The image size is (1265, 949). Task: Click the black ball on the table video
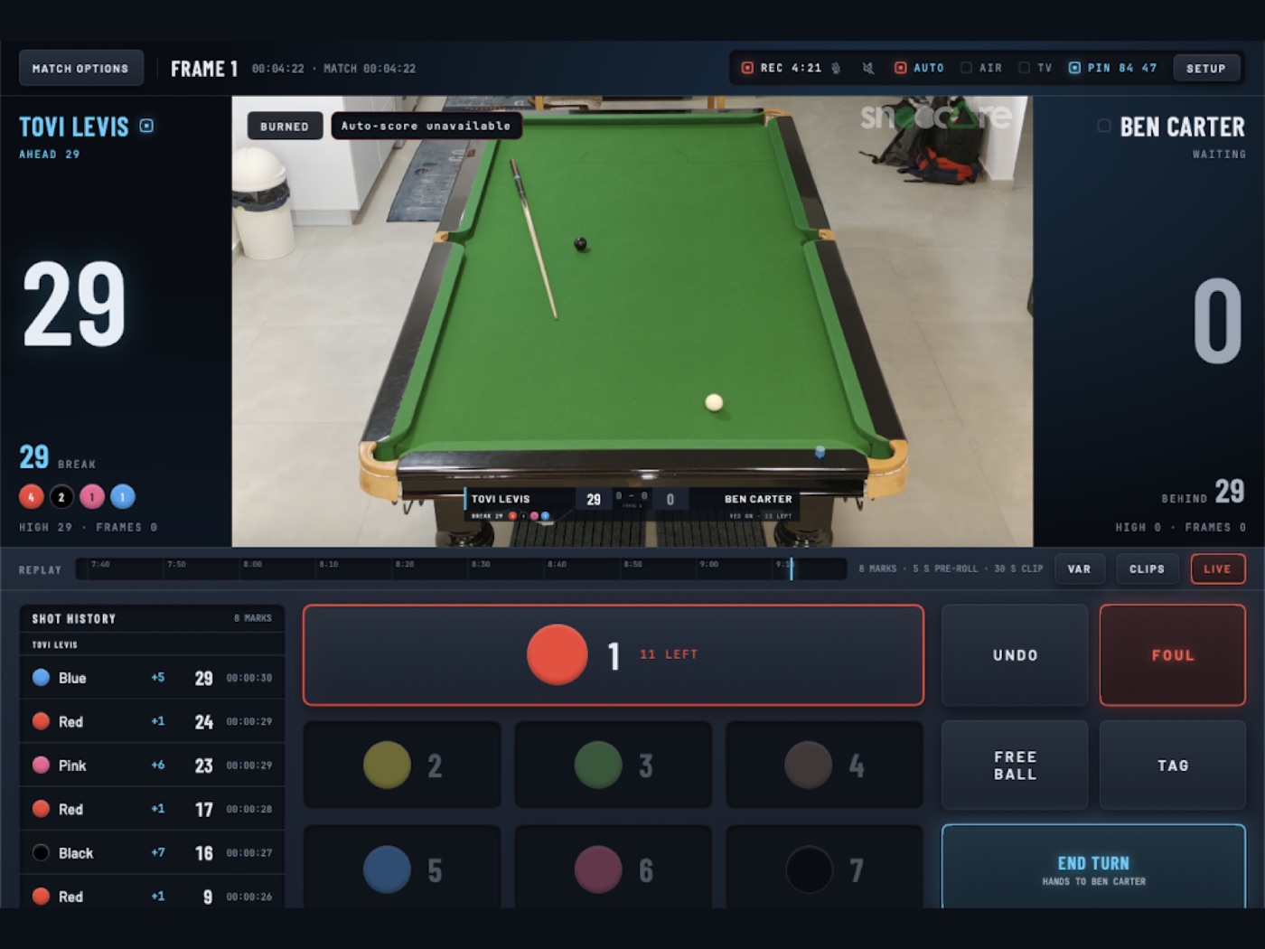[581, 243]
